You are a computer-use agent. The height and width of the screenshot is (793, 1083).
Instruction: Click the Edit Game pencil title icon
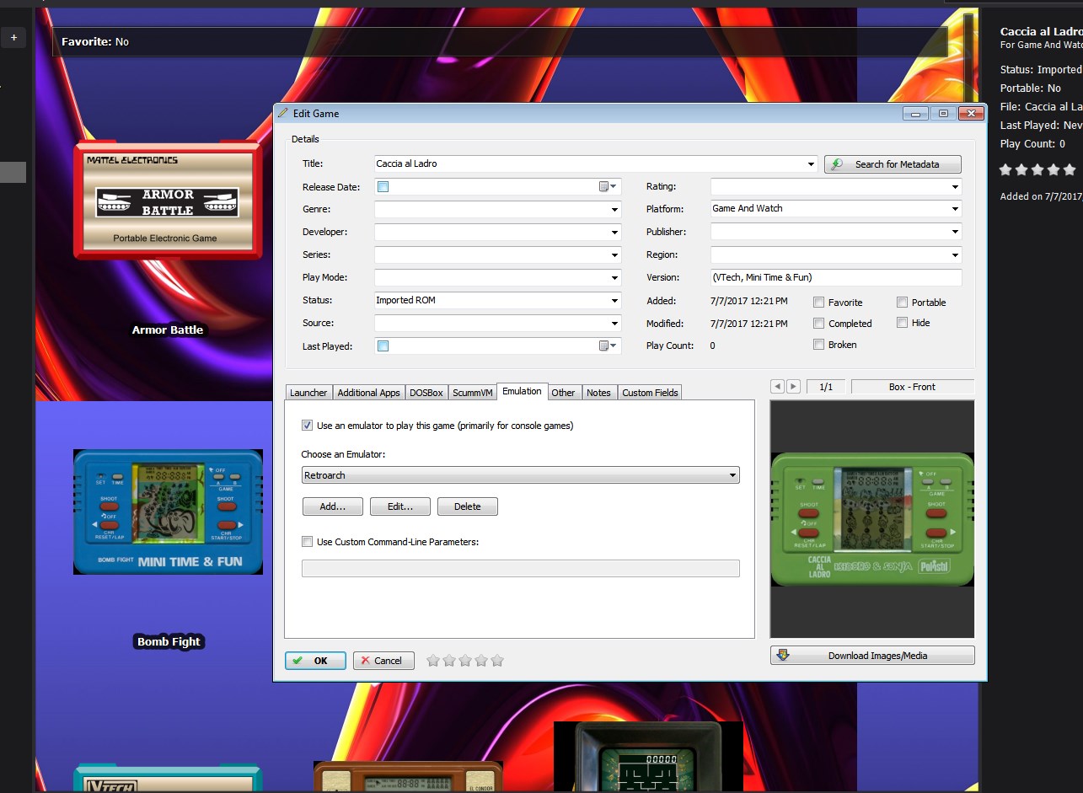click(283, 114)
